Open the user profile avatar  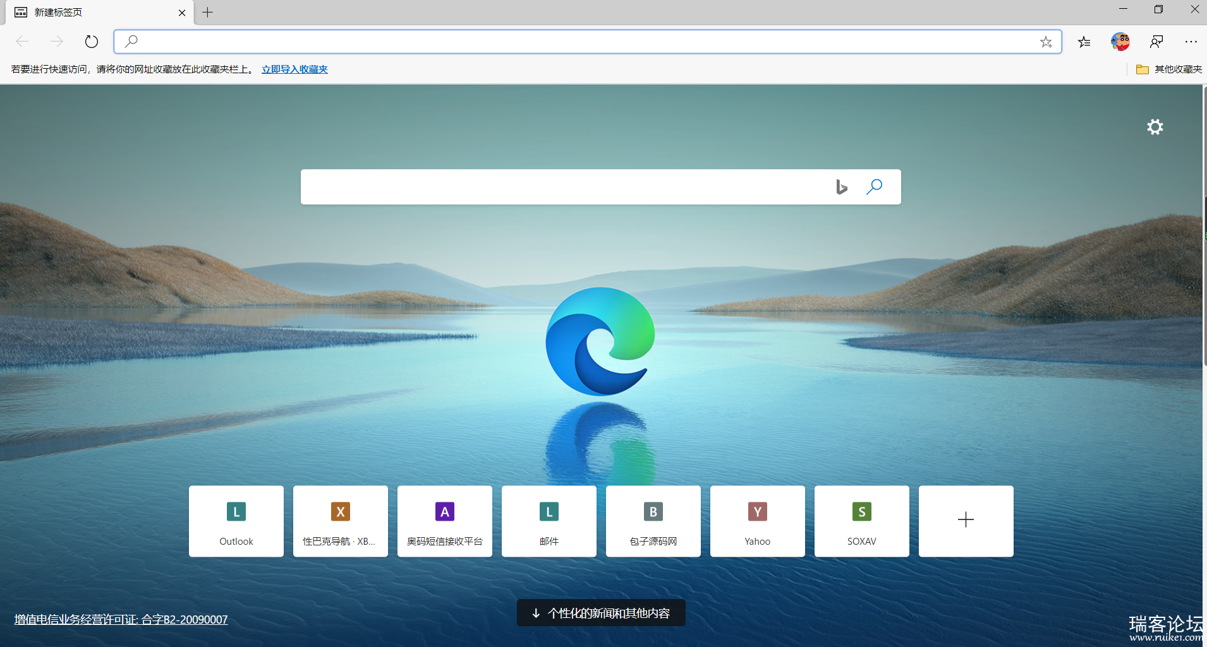[x=1120, y=42]
